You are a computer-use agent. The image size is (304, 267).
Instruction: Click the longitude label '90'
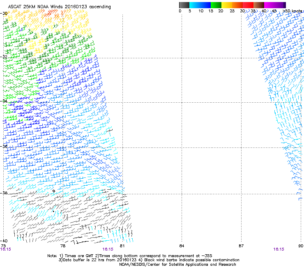click(301, 246)
